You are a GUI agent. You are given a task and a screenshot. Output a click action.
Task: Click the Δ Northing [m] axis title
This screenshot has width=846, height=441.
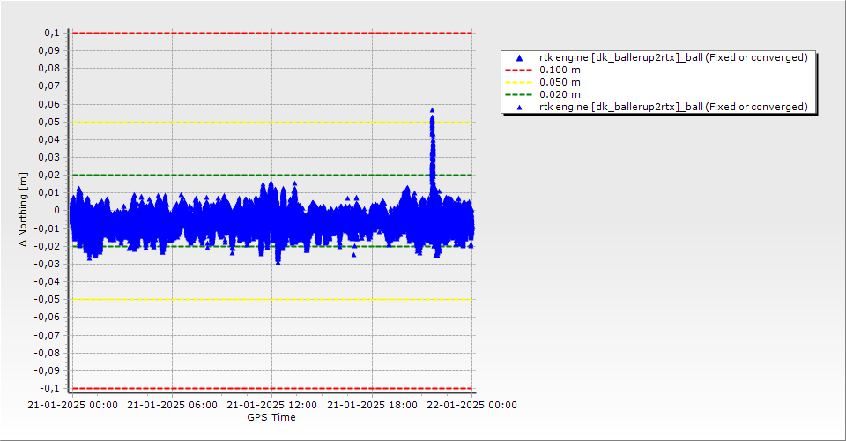tap(23, 209)
